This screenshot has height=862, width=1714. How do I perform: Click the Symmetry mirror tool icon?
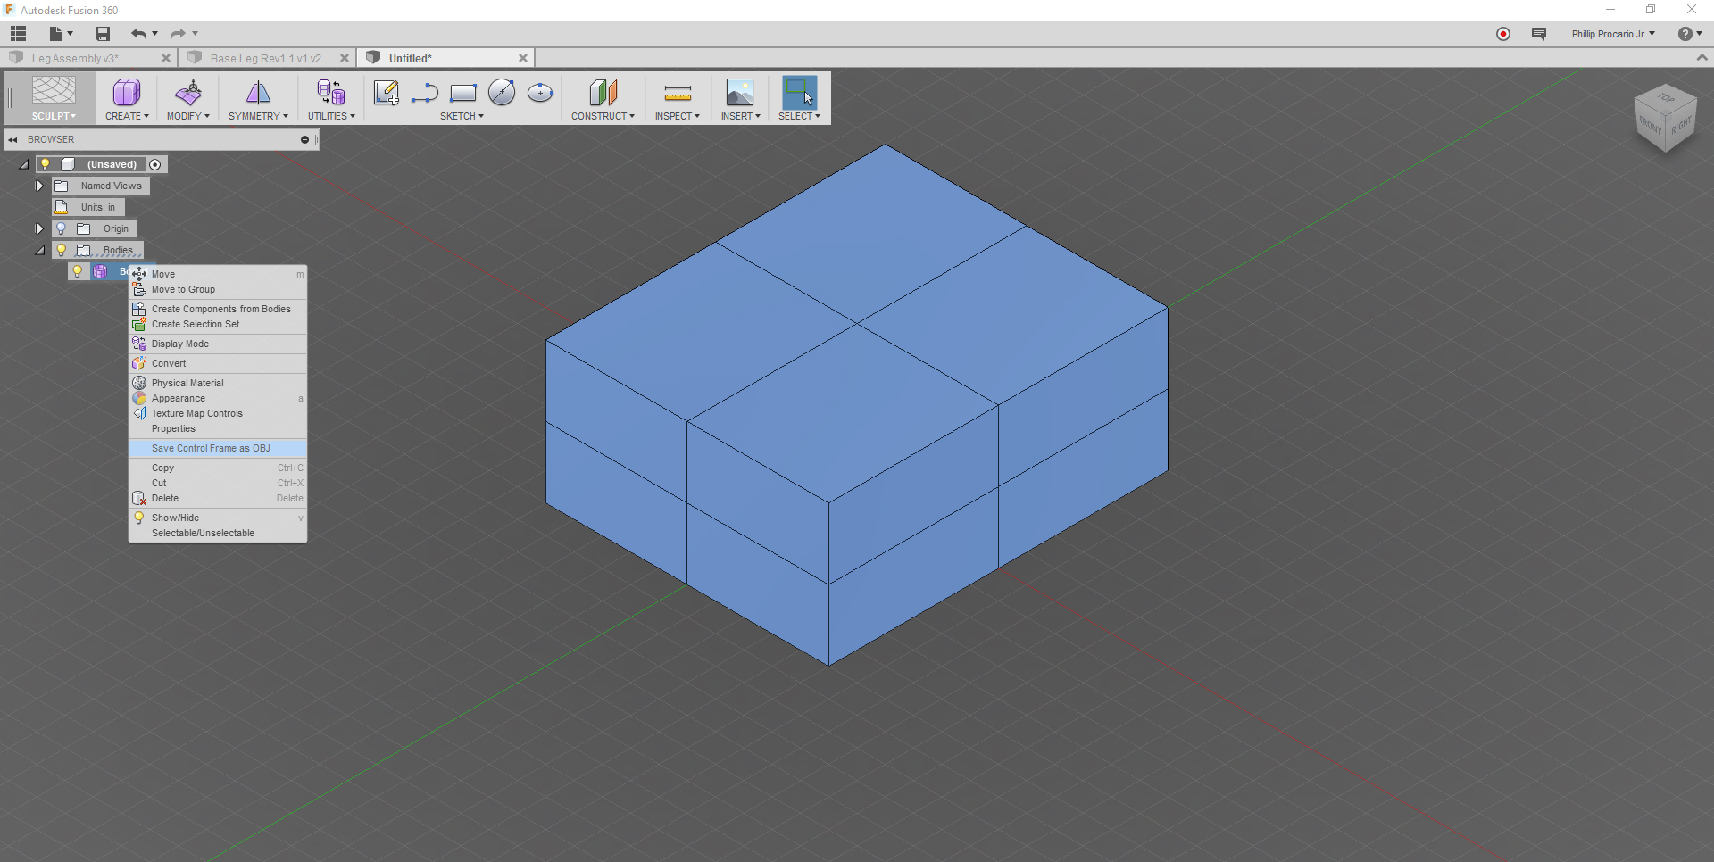point(258,92)
